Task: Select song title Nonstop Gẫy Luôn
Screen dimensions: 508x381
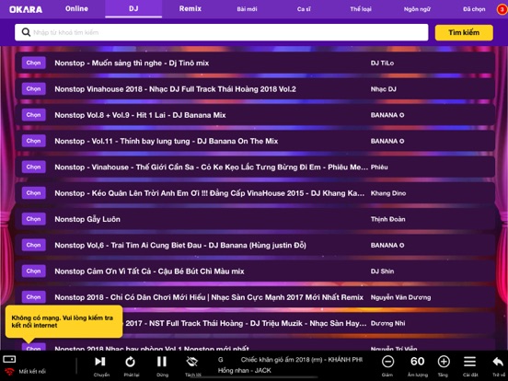Action: pos(87,219)
